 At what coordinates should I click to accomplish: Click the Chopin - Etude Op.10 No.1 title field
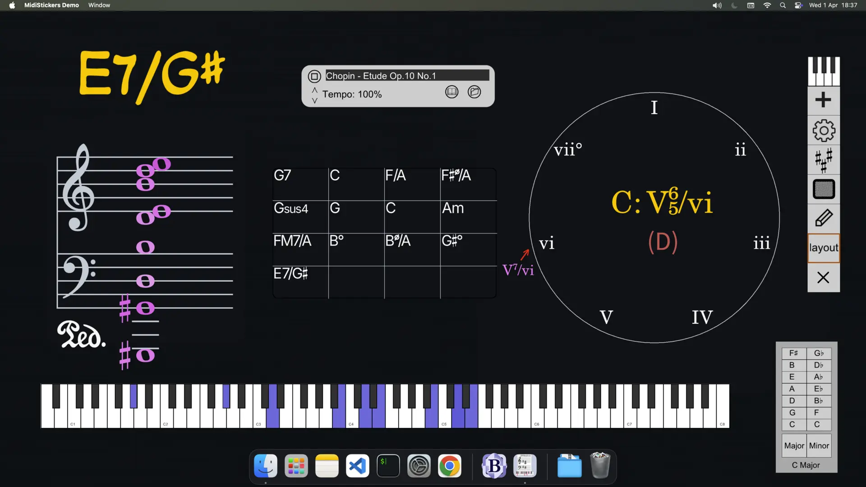[x=405, y=75]
